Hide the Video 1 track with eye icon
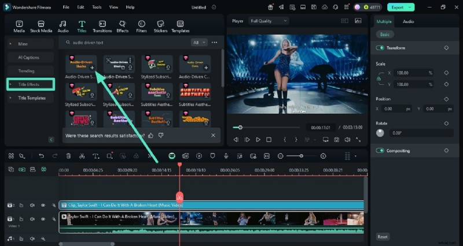This screenshot has height=246, width=463. 42,219
